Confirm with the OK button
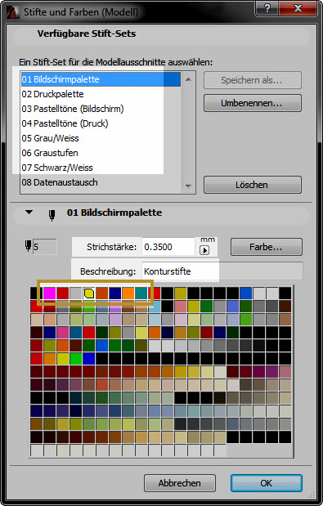Viewport: 323px width, 506px height. [267, 483]
